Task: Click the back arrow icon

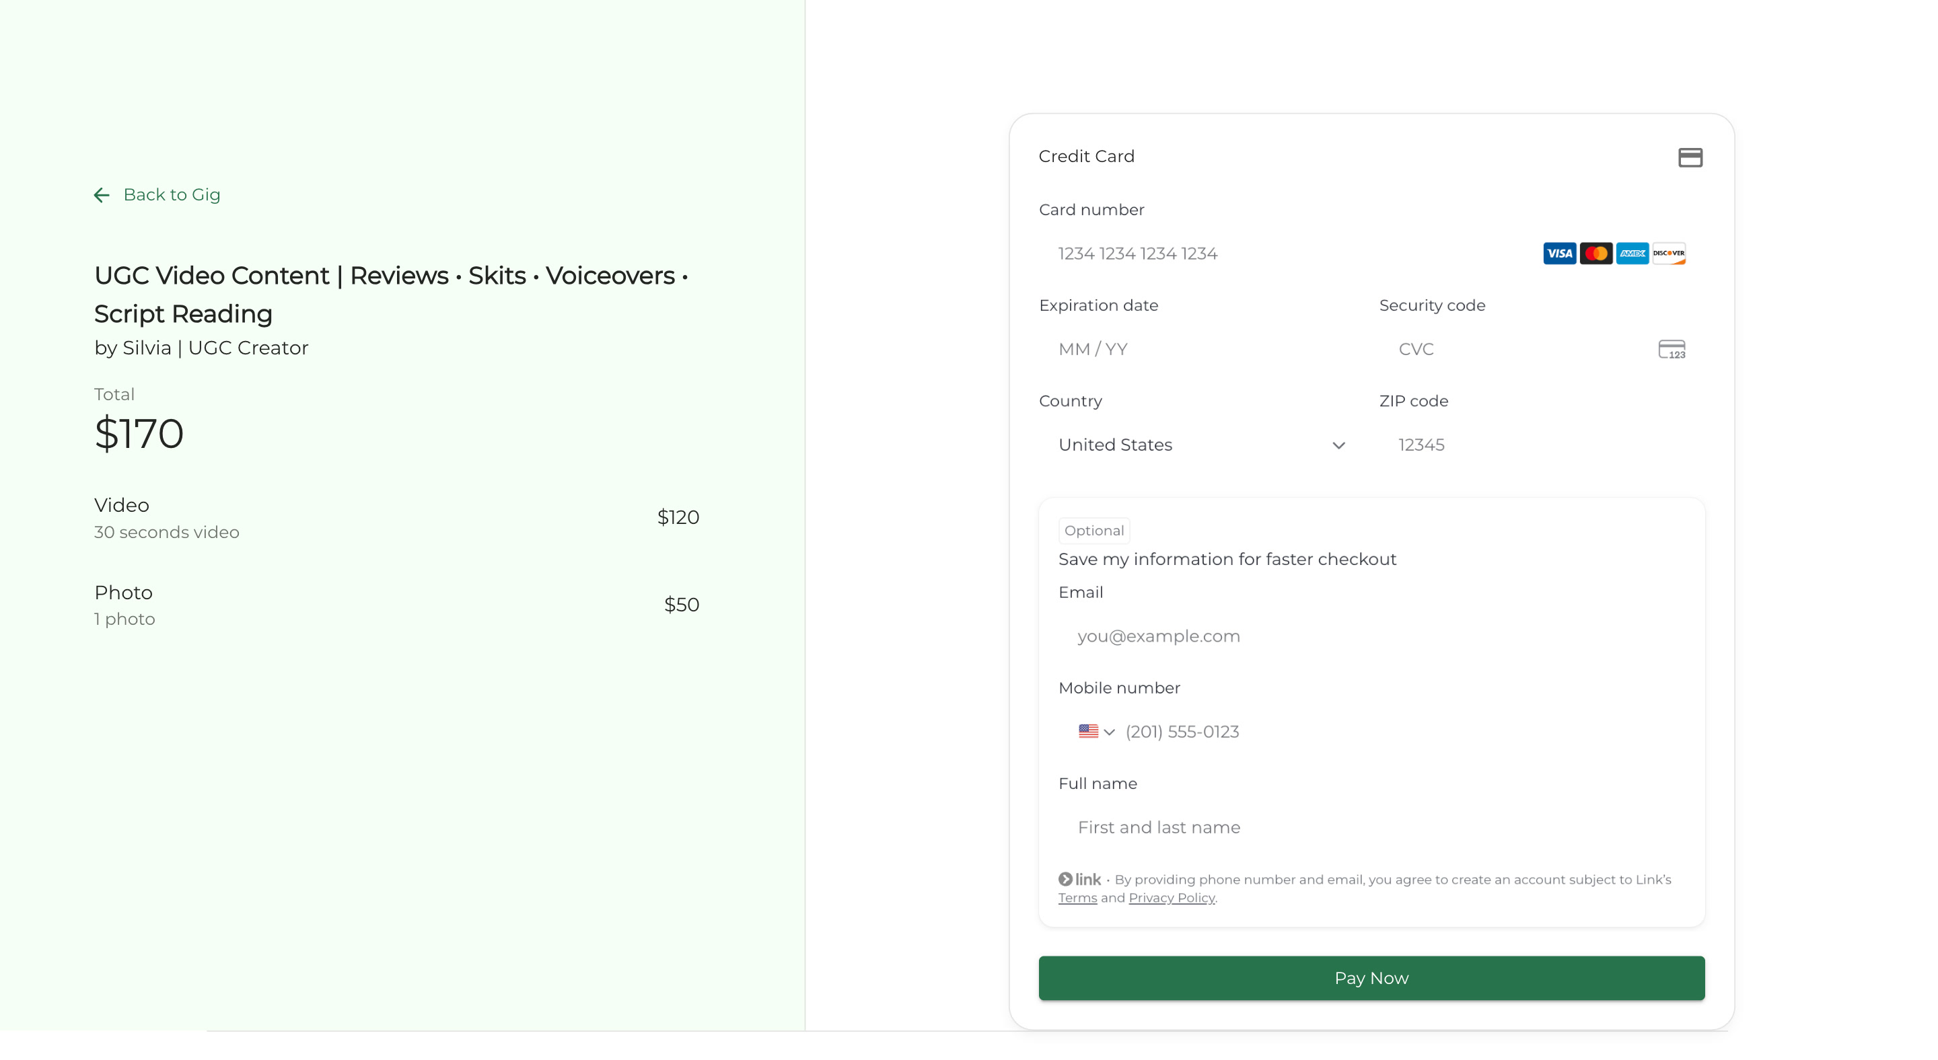Action: (102, 196)
